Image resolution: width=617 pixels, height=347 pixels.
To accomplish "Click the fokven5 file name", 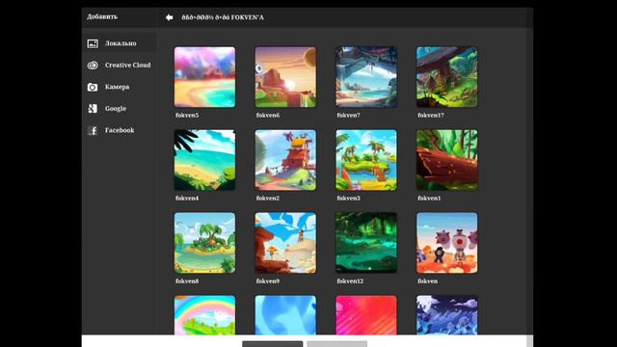I will point(187,116).
